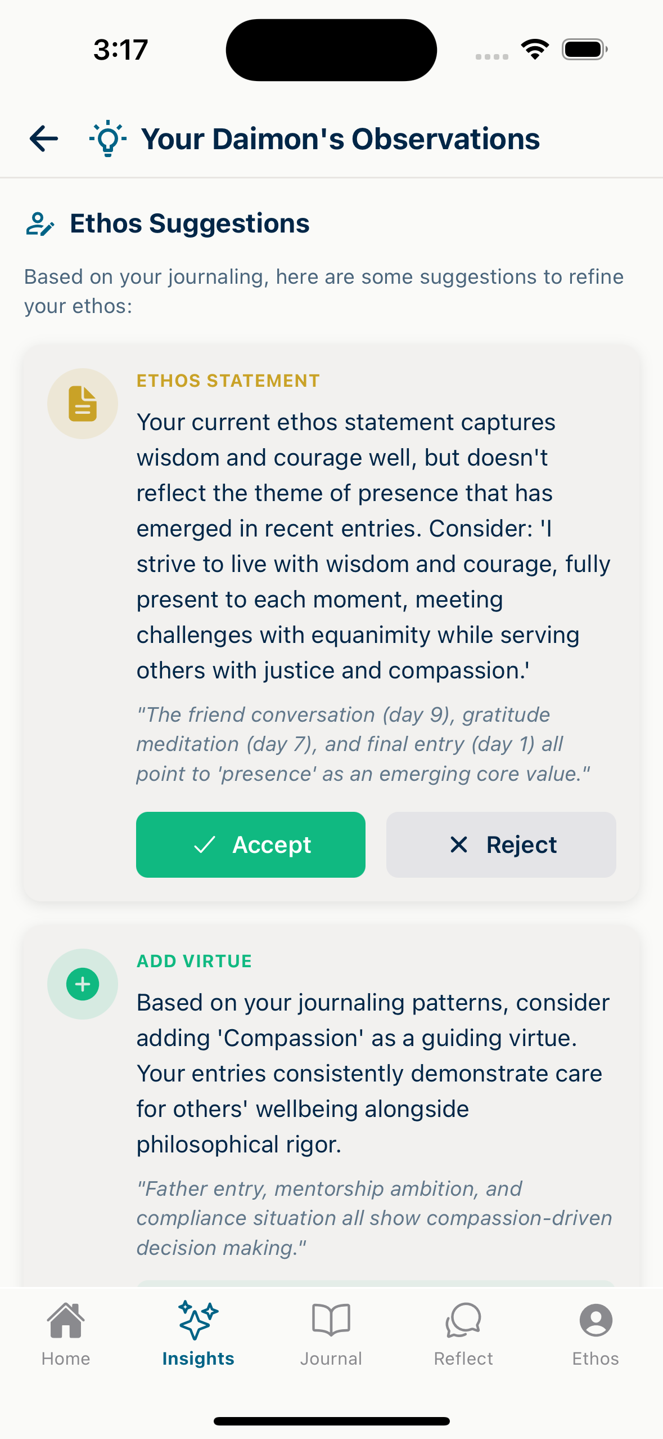Accept the ethos statement suggestion

pos(250,844)
